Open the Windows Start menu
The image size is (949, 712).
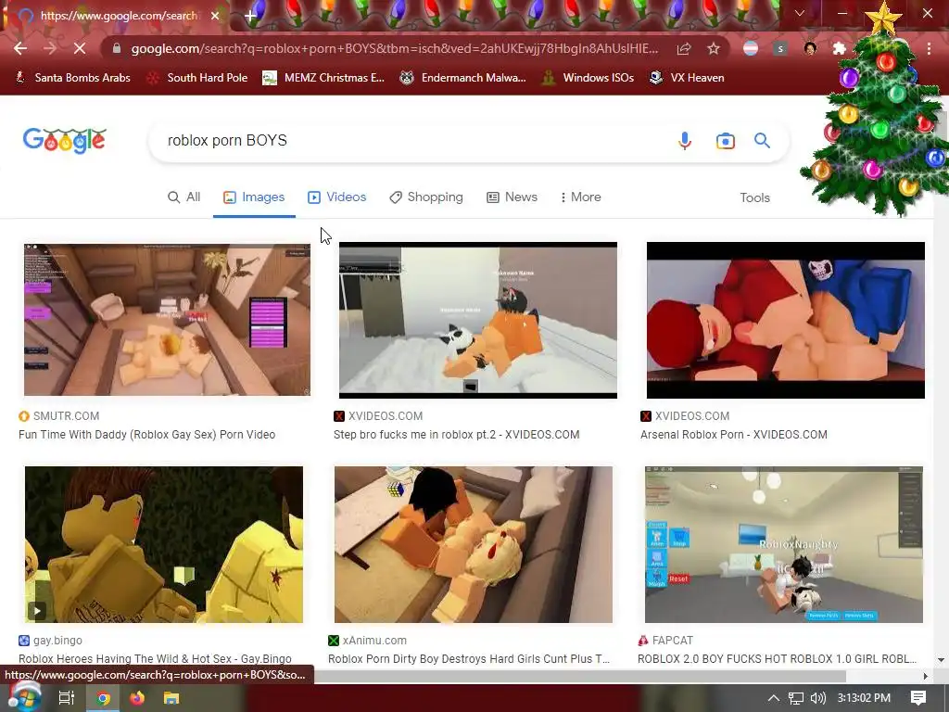[24, 697]
